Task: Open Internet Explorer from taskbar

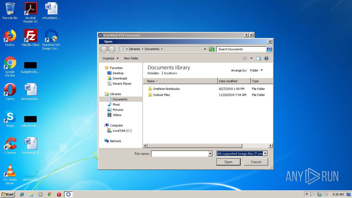Action: coord(22,194)
